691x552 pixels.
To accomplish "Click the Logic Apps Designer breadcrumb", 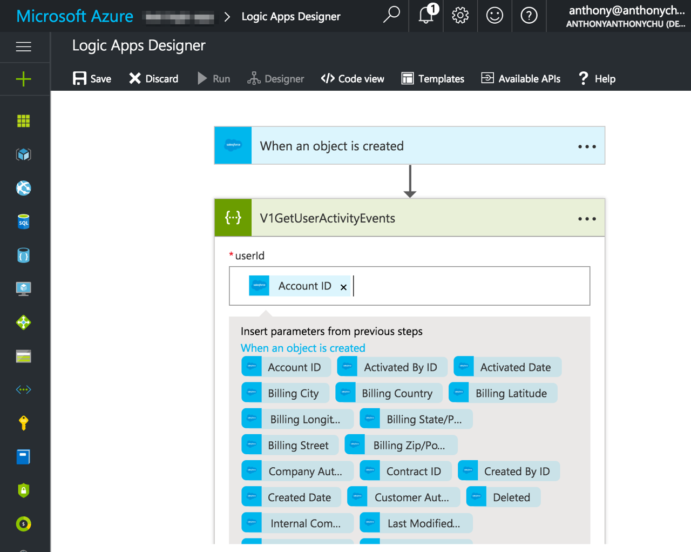I will pos(291,16).
